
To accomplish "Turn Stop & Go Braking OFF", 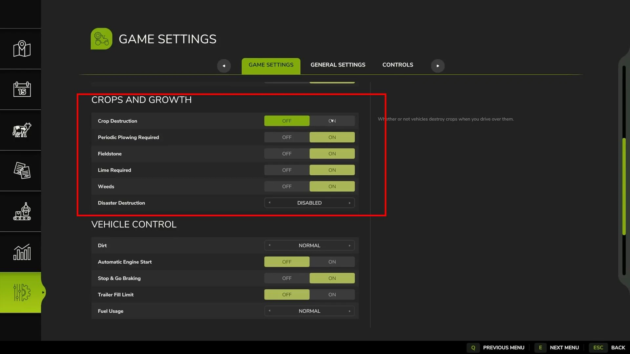I will pos(287,278).
